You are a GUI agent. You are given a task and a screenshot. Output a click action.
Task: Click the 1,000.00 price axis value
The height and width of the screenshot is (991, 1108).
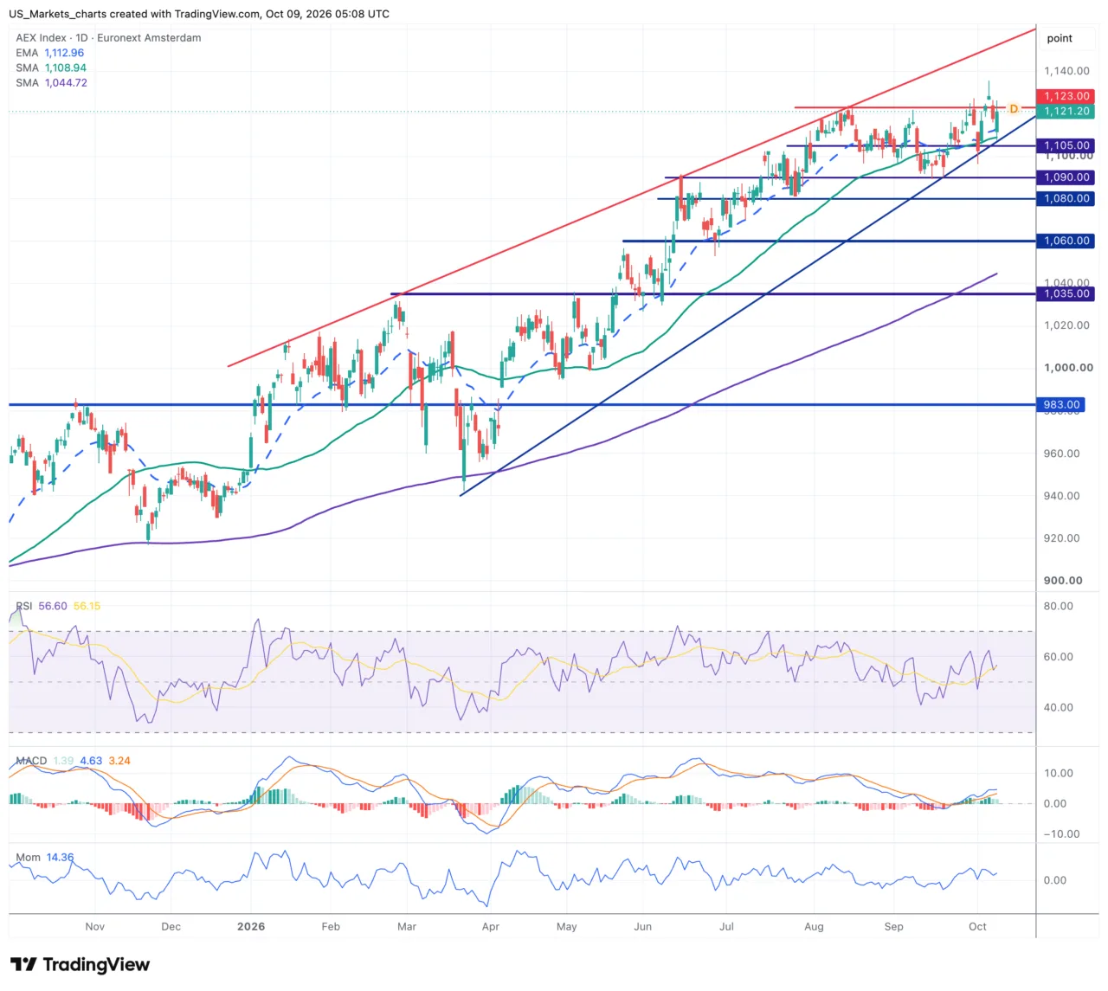coord(1068,367)
